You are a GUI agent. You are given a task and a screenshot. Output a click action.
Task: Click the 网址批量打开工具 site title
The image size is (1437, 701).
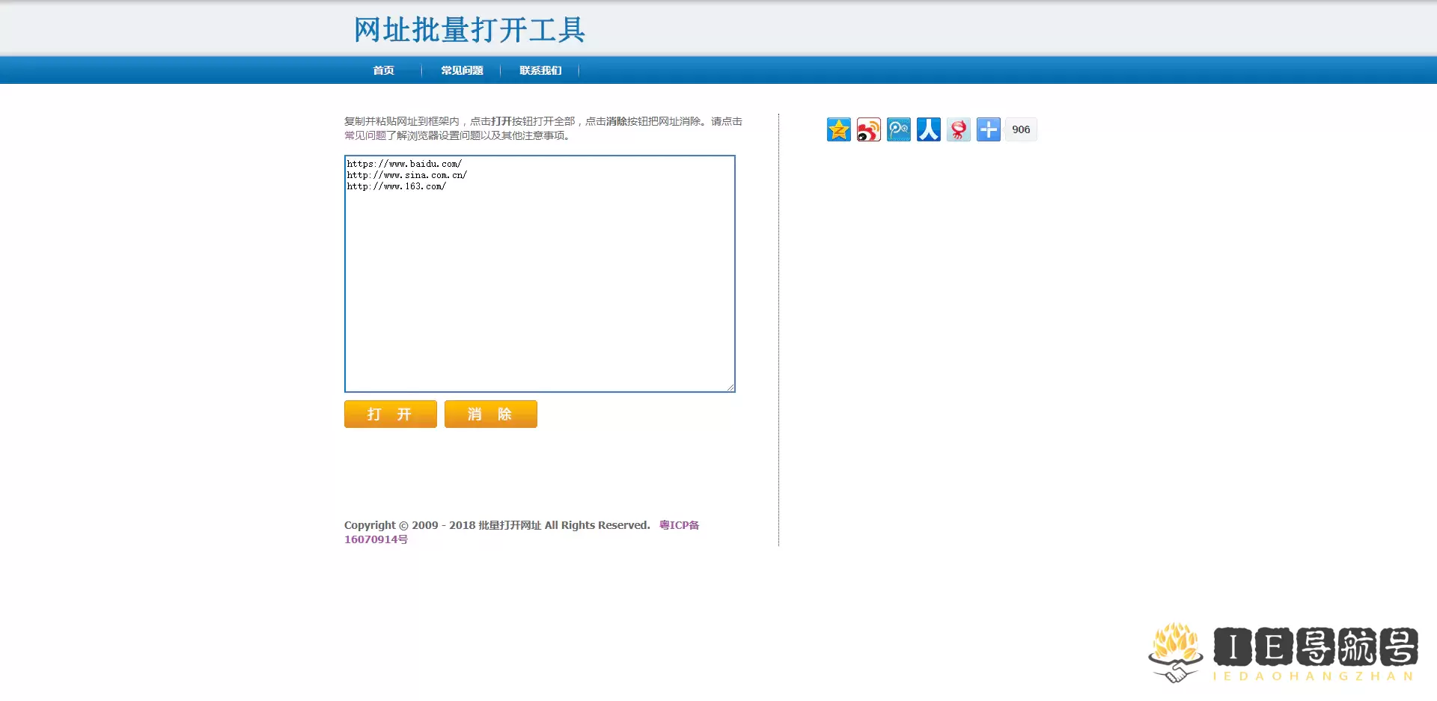(x=469, y=30)
